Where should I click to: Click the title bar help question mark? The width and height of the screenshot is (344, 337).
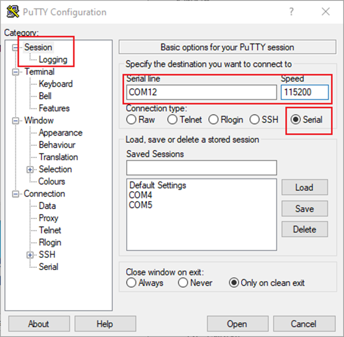point(291,12)
